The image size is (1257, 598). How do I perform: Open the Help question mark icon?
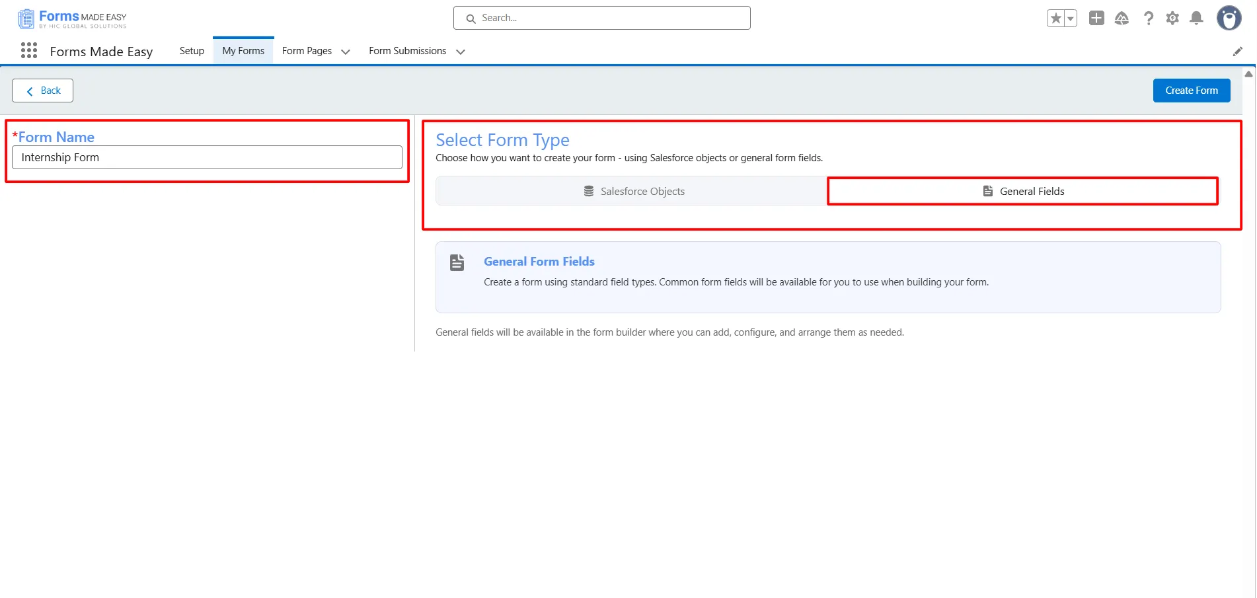(1149, 19)
